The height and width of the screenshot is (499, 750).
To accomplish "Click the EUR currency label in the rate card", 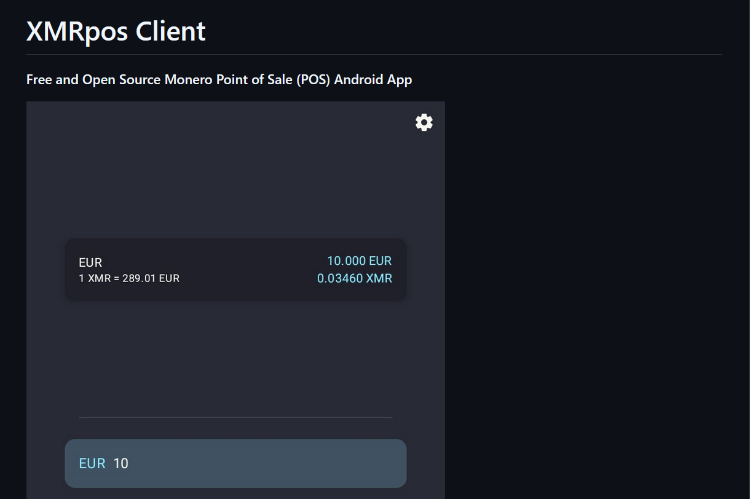I will pyautogui.click(x=90, y=262).
